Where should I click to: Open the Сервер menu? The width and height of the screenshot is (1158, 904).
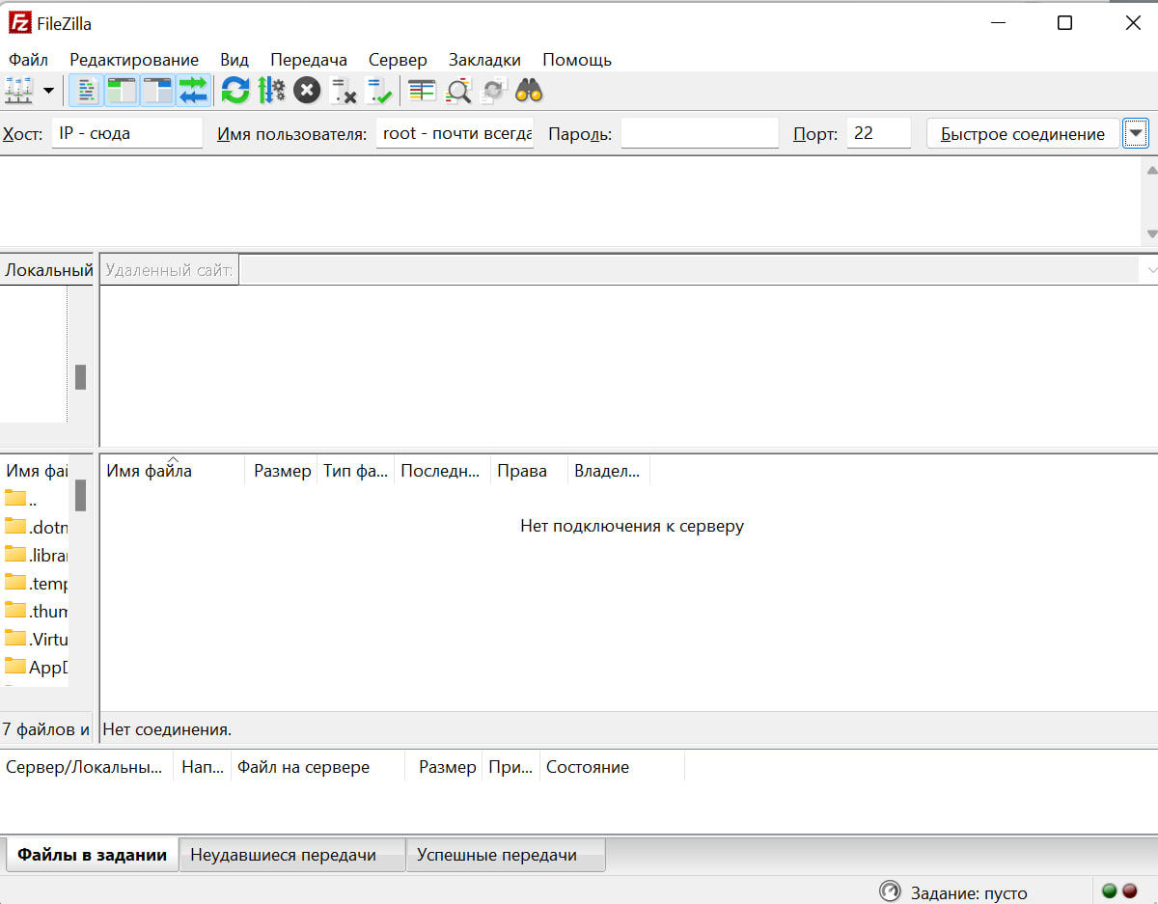pos(398,60)
